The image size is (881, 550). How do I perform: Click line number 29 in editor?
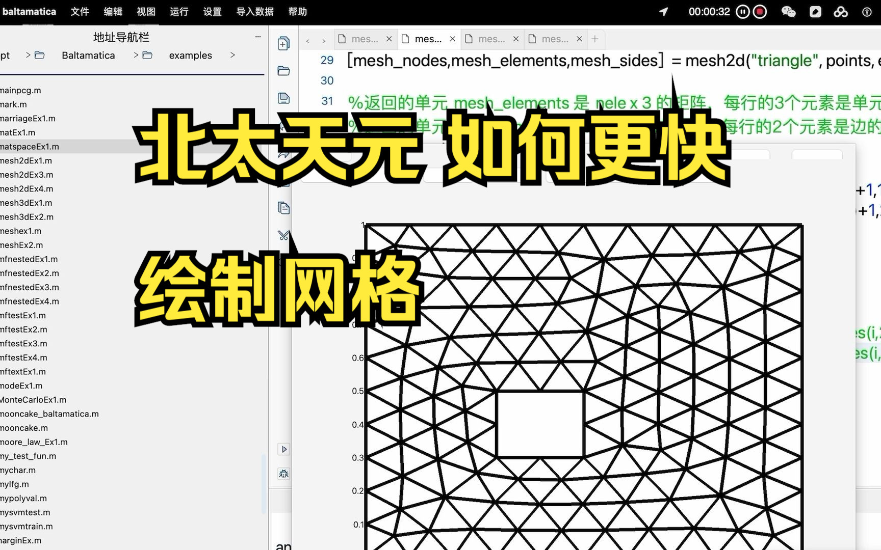pos(327,60)
